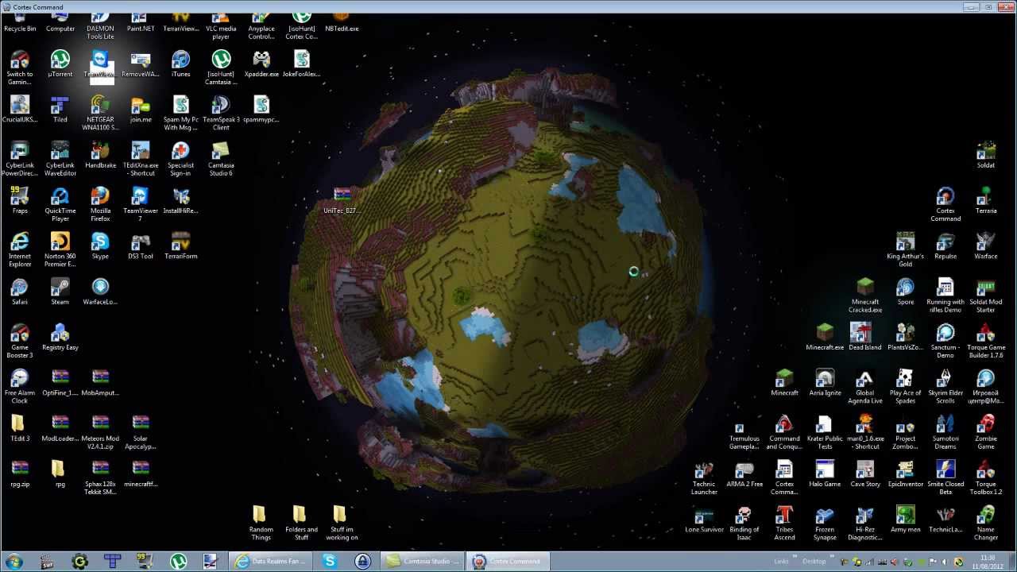Launch Tribes Ascend desktop icon

[784, 523]
